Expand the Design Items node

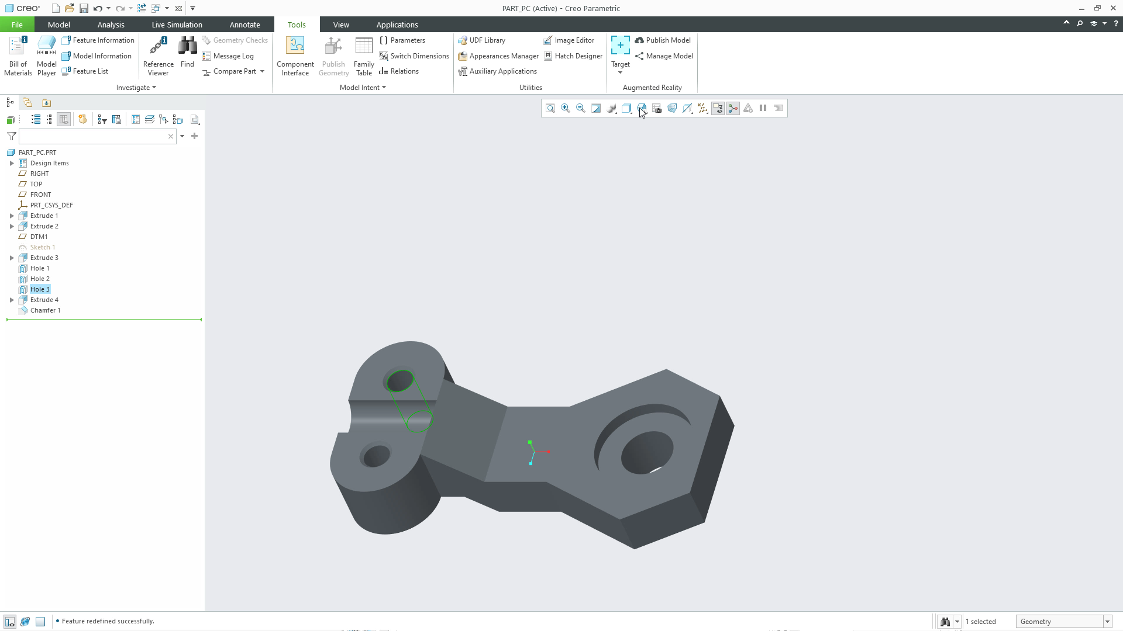click(x=12, y=163)
